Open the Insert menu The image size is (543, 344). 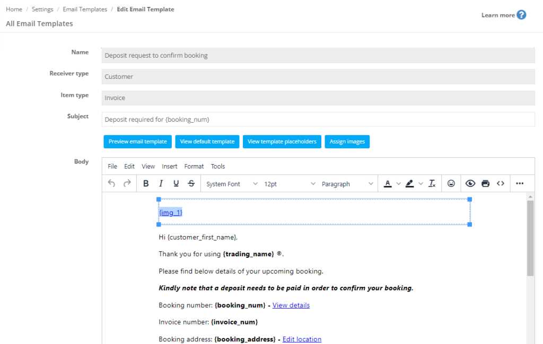[169, 166]
